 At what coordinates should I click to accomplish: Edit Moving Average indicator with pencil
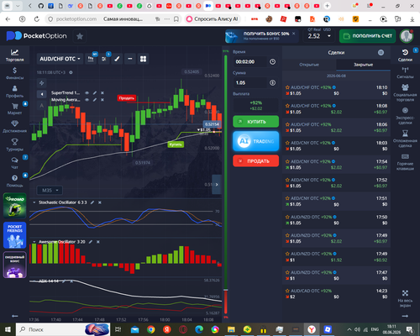click(x=95, y=100)
